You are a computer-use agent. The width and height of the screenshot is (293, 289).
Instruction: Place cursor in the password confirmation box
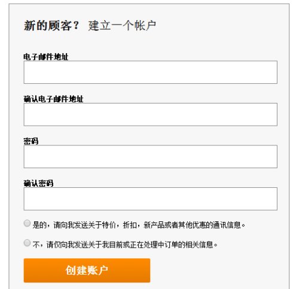(x=151, y=199)
